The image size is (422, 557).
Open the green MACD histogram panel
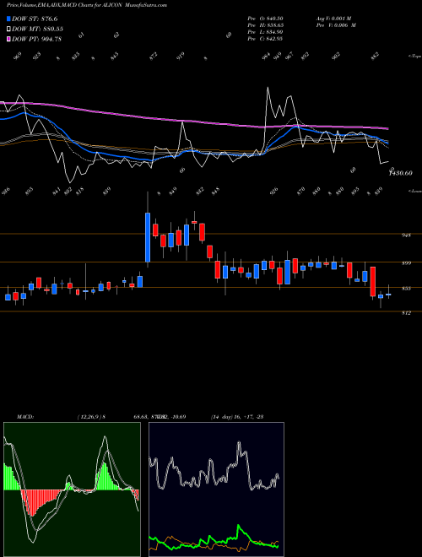click(72, 489)
